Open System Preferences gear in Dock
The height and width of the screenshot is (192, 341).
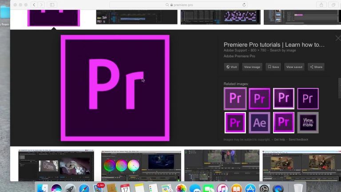click(x=264, y=188)
